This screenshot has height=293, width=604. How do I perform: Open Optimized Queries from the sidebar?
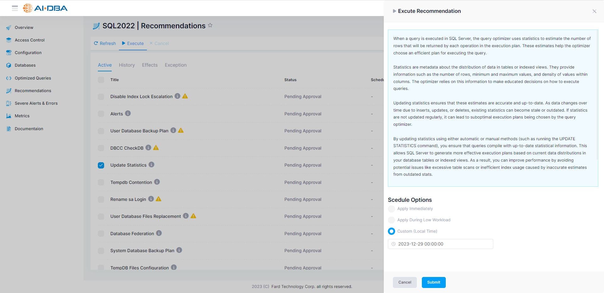coord(33,78)
